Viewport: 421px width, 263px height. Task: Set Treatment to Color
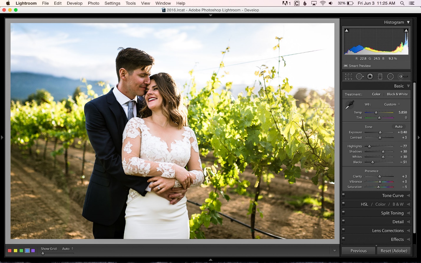coord(376,94)
